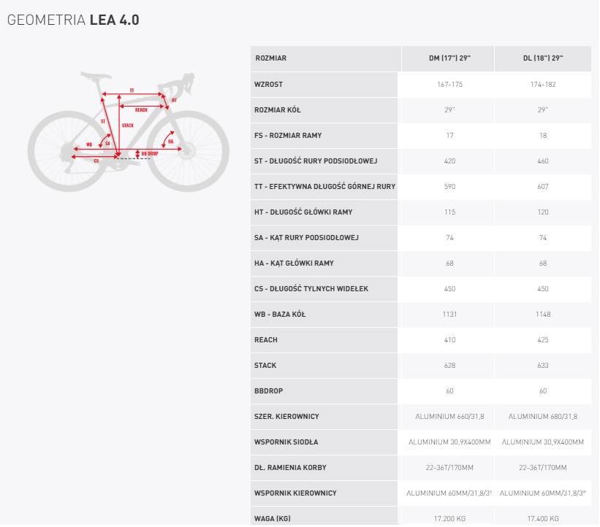Select the DM (17") 29" column header
The height and width of the screenshot is (527, 600).
[x=448, y=58]
